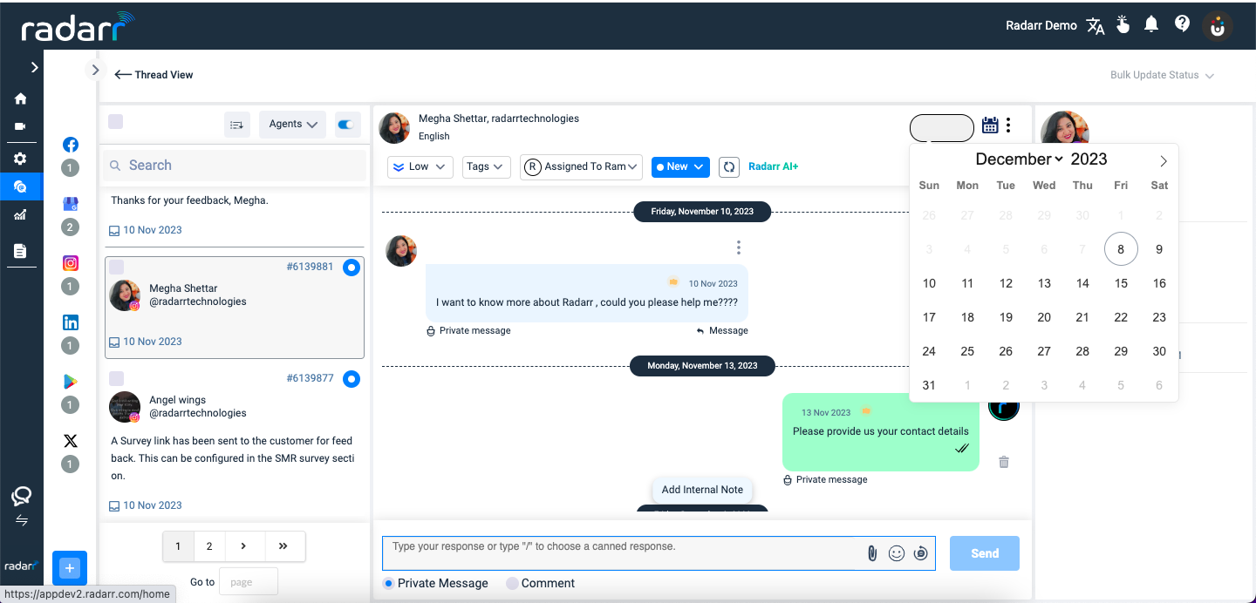The image size is (1256, 603).
Task: Open Megha Shettar thread #6139881
Action: (x=235, y=308)
